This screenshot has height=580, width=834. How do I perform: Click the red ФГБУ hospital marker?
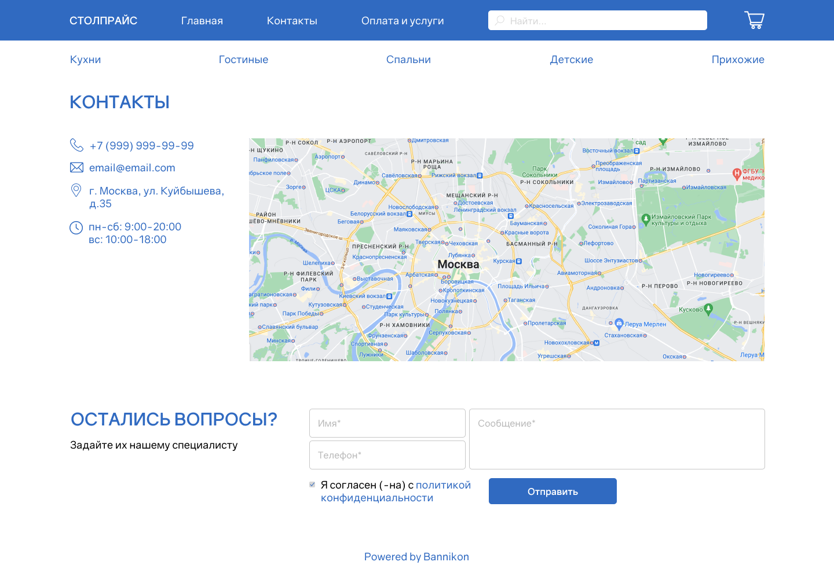737,174
